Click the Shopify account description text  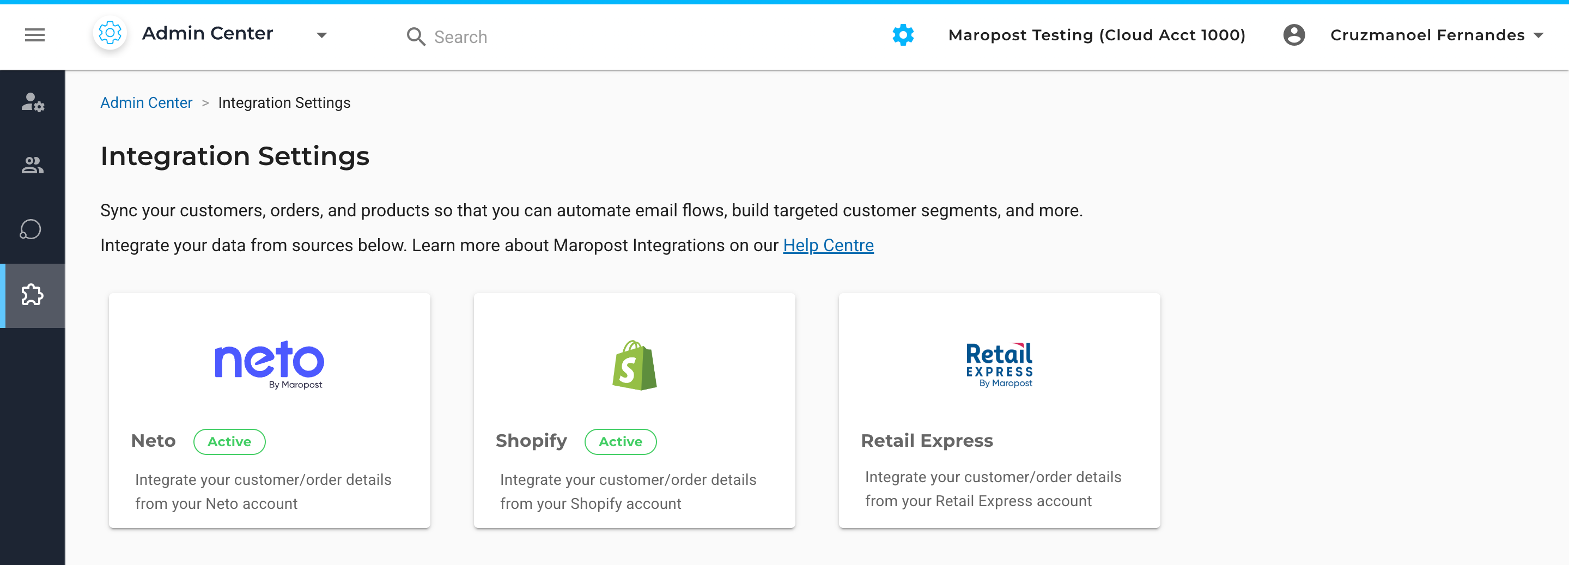(x=628, y=491)
